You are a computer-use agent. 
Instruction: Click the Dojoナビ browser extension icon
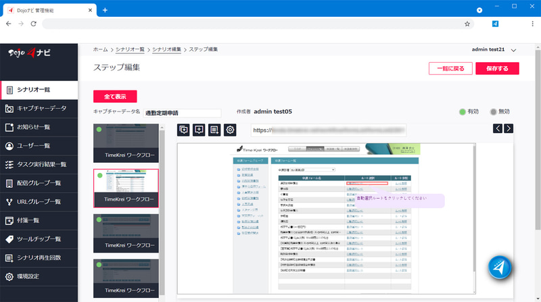[495, 24]
